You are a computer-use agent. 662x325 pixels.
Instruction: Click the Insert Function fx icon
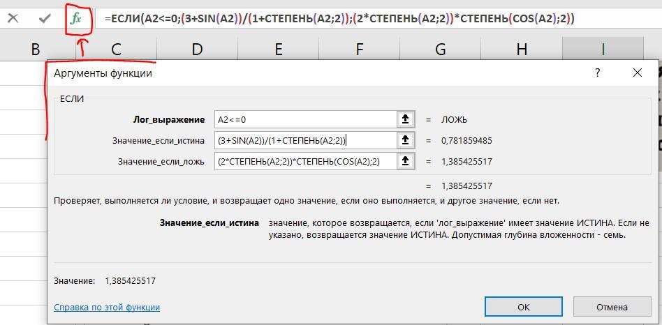point(76,18)
